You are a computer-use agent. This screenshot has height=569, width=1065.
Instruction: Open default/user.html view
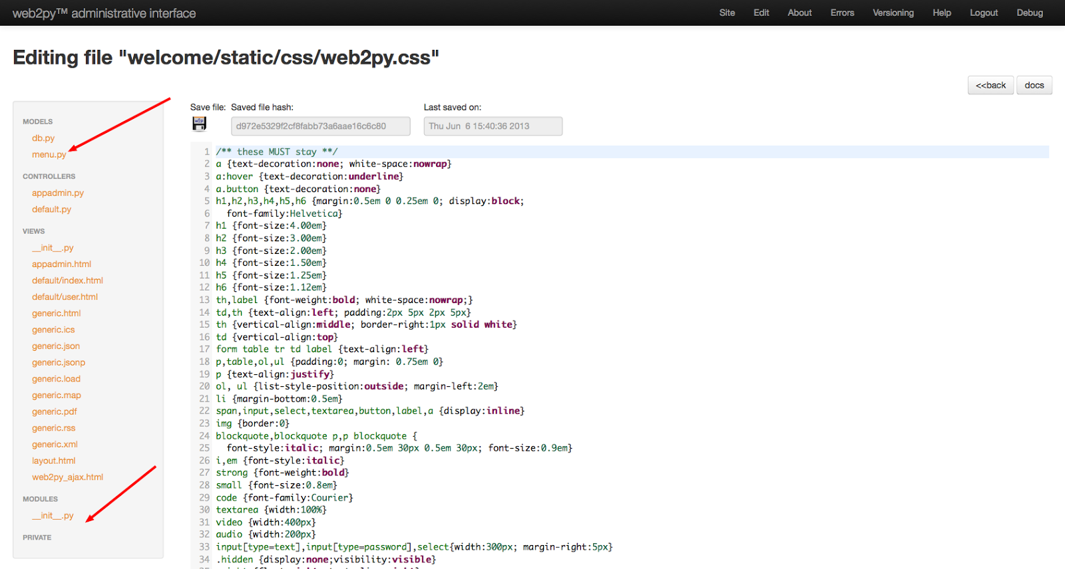coord(65,297)
